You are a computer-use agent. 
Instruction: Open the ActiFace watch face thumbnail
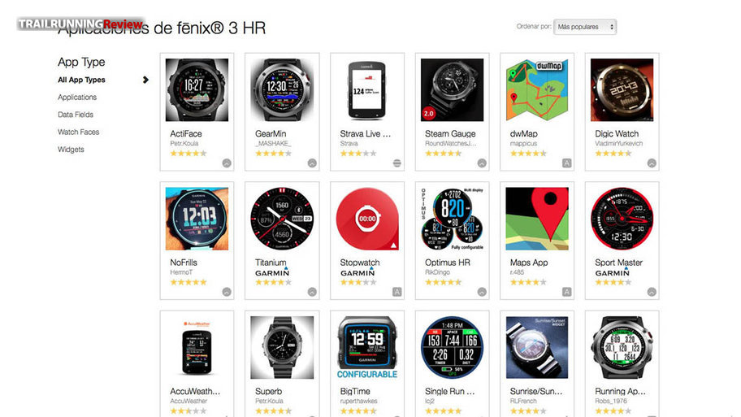(x=197, y=90)
